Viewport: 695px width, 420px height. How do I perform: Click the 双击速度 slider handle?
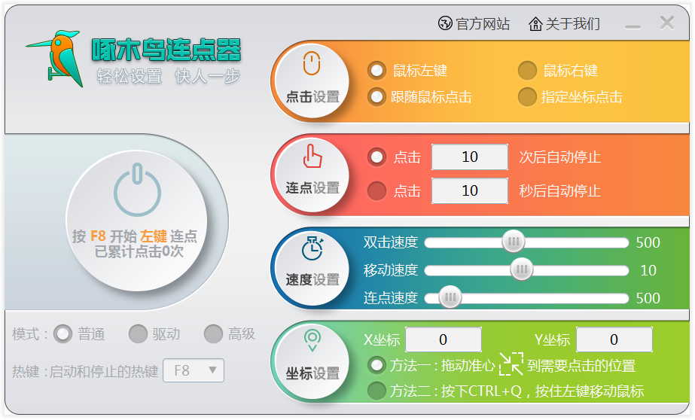[514, 242]
